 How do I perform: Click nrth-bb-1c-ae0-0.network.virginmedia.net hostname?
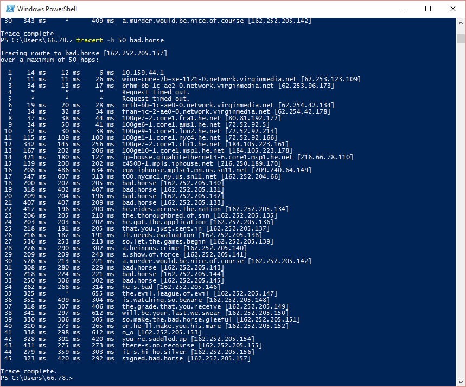197,106
